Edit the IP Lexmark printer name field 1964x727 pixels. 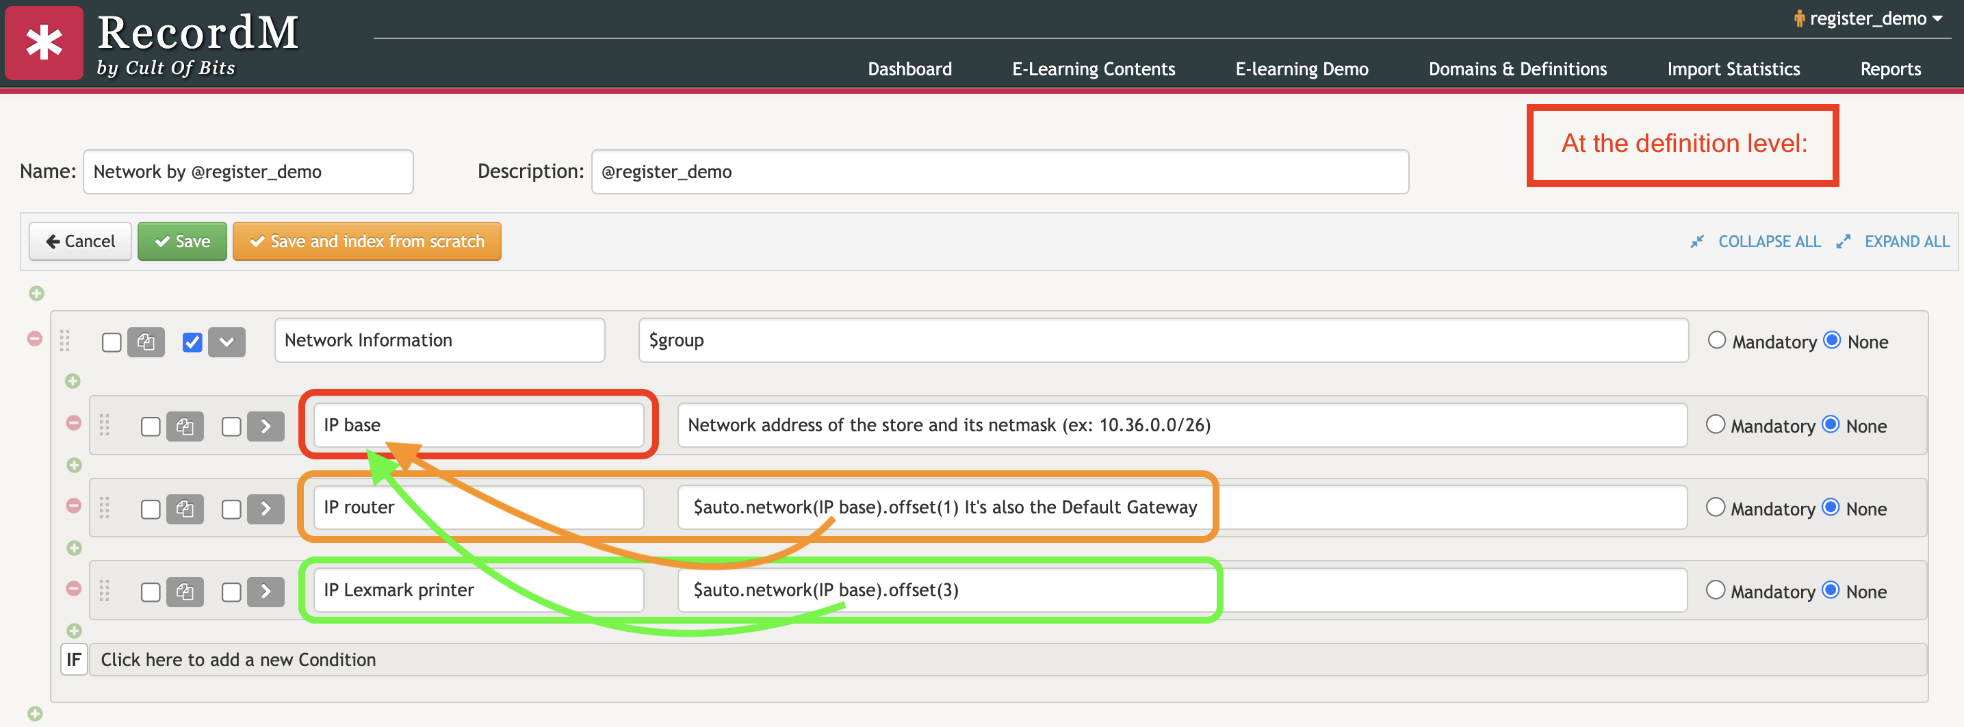479,591
